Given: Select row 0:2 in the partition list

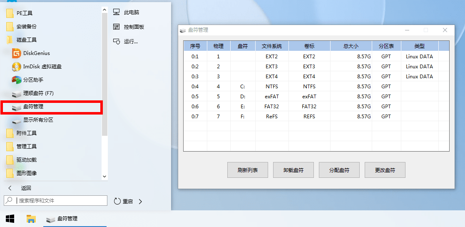Looking at the screenshot, I should (x=316, y=67).
